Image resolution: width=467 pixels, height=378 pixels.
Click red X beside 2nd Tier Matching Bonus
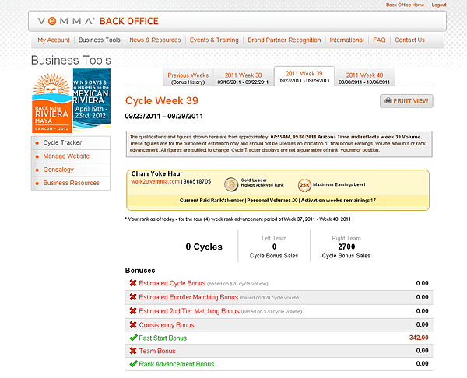point(133,311)
